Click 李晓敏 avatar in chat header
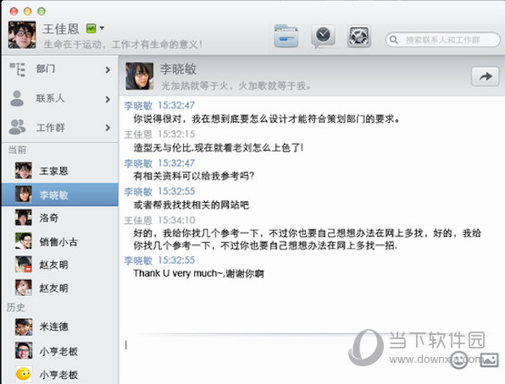 (139, 76)
